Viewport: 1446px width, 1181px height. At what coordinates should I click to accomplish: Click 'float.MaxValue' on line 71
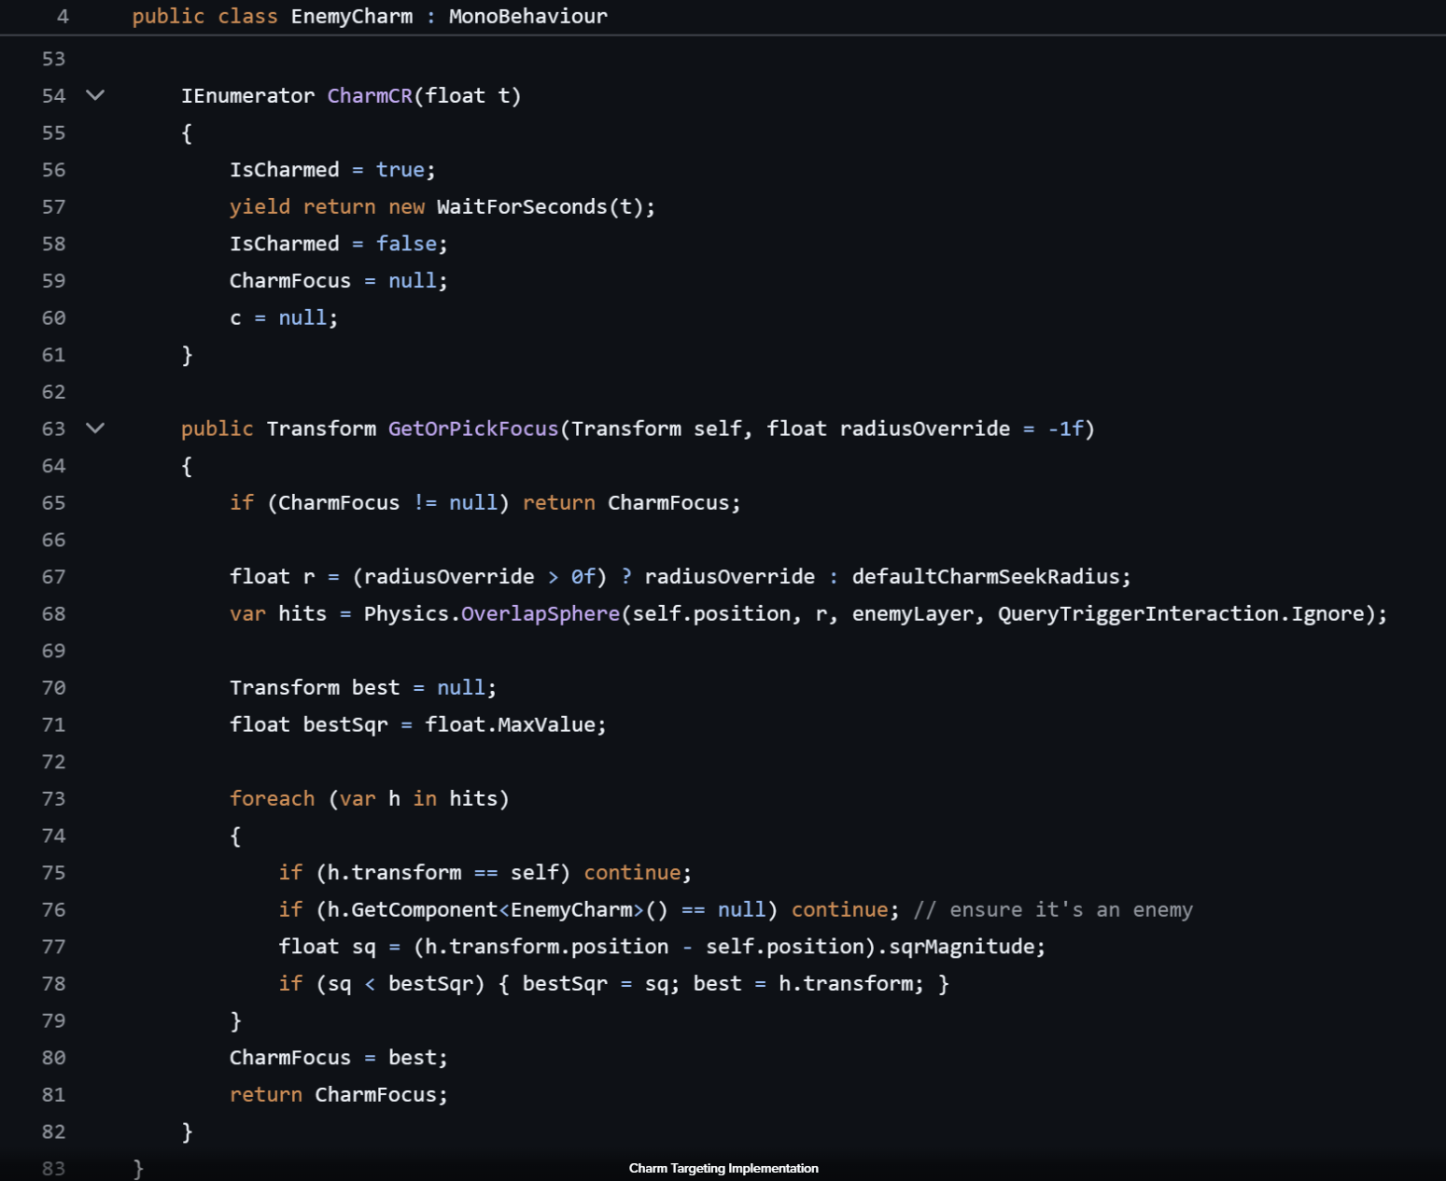pyautogui.click(x=510, y=724)
